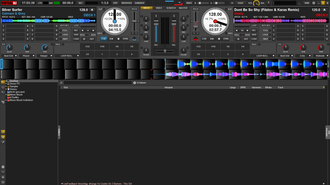Open Deck 2 Wahwah effect dropdown
This screenshot has width=330, height=185.
[x=321, y=56]
